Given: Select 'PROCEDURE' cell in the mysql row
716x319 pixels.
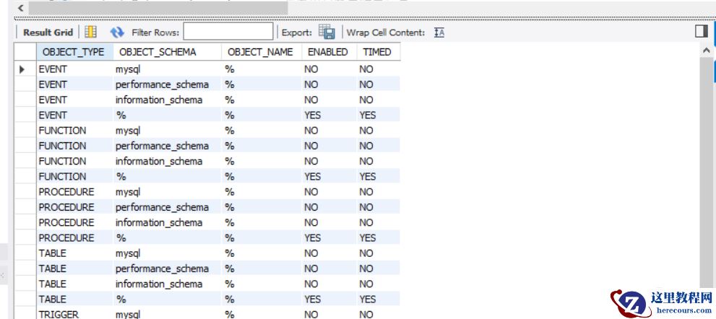Looking at the screenshot, I should pyautogui.click(x=74, y=192).
